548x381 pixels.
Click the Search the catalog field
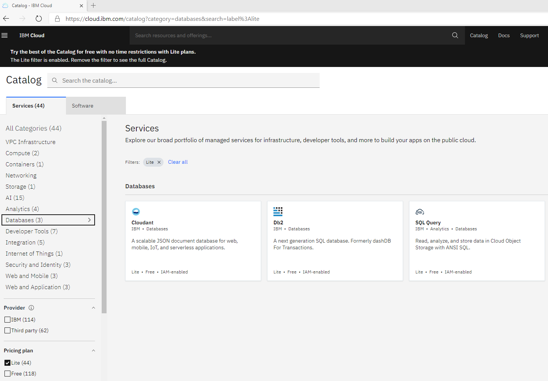tap(183, 80)
